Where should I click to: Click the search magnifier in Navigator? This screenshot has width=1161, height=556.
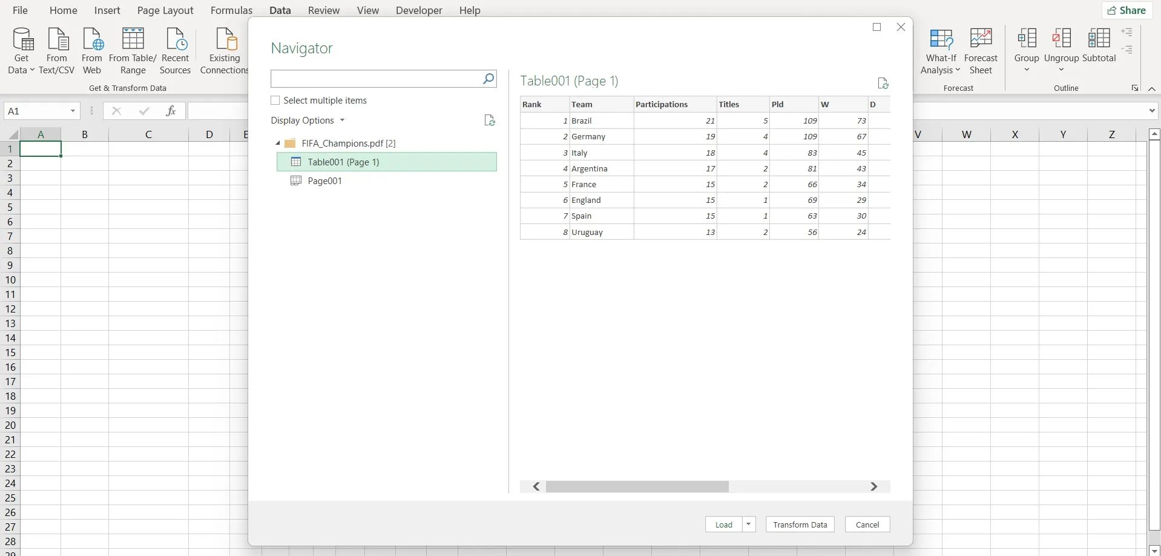[488, 78]
